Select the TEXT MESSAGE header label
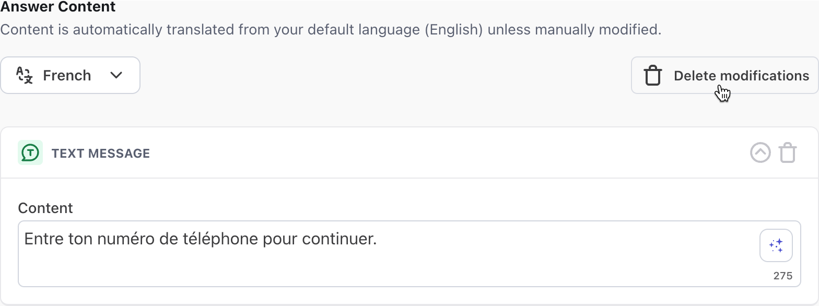The height and width of the screenshot is (306, 819). [101, 153]
